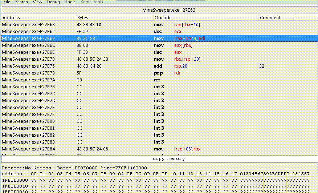Select highlighted row mov [rax+rcx*4],edi
Viewport: 318px width, 193px height.
160,39
